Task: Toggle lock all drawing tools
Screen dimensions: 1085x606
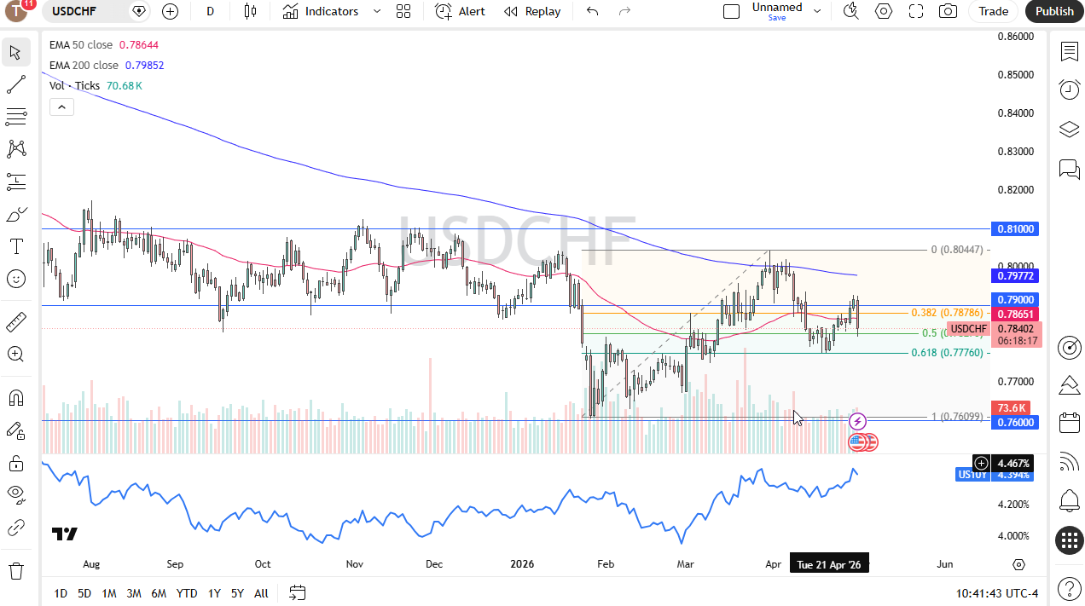Action: pyautogui.click(x=16, y=463)
